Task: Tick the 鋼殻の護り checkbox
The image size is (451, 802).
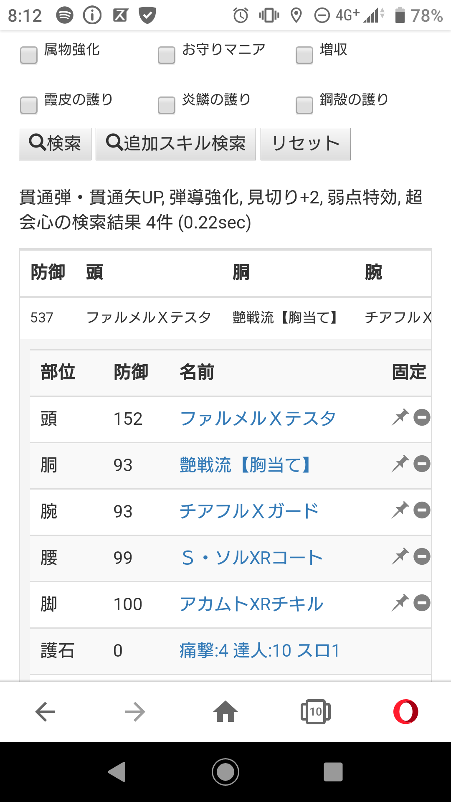Action: coord(304,105)
